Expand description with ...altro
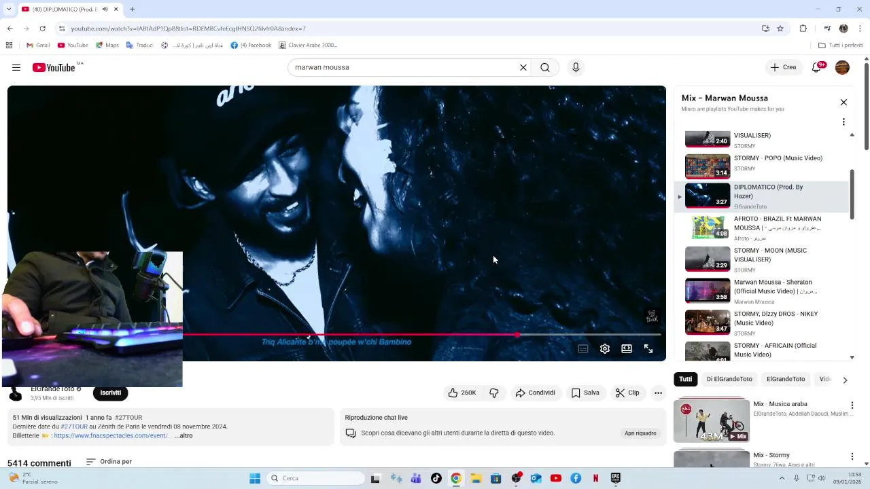The width and height of the screenshot is (870, 489). (184, 435)
